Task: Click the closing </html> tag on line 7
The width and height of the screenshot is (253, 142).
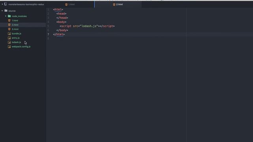Action: 59,34
